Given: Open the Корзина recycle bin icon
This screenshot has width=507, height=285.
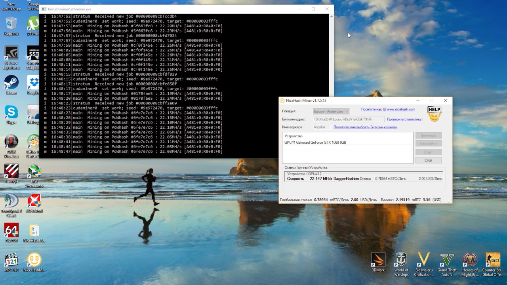Looking at the screenshot, I should pyautogui.click(x=11, y=26).
